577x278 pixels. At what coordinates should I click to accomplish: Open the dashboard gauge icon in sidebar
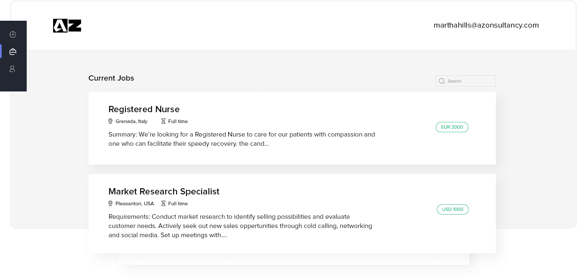[x=13, y=35]
